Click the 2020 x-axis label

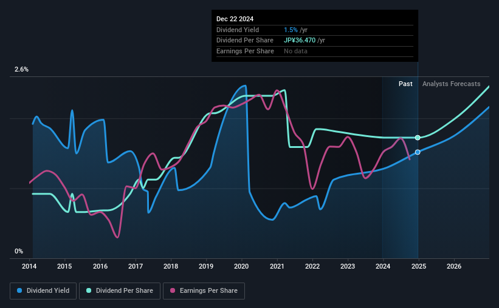(241, 266)
